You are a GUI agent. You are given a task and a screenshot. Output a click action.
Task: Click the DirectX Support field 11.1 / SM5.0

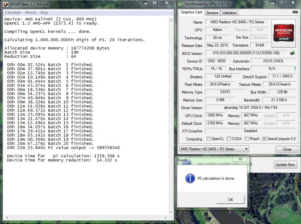click(282, 76)
